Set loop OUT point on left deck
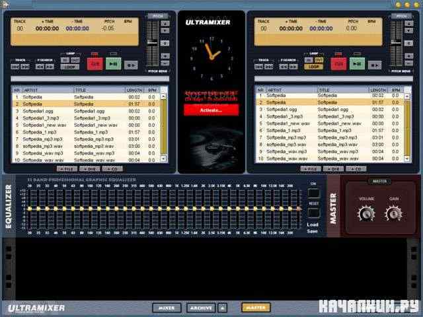 click(75, 60)
